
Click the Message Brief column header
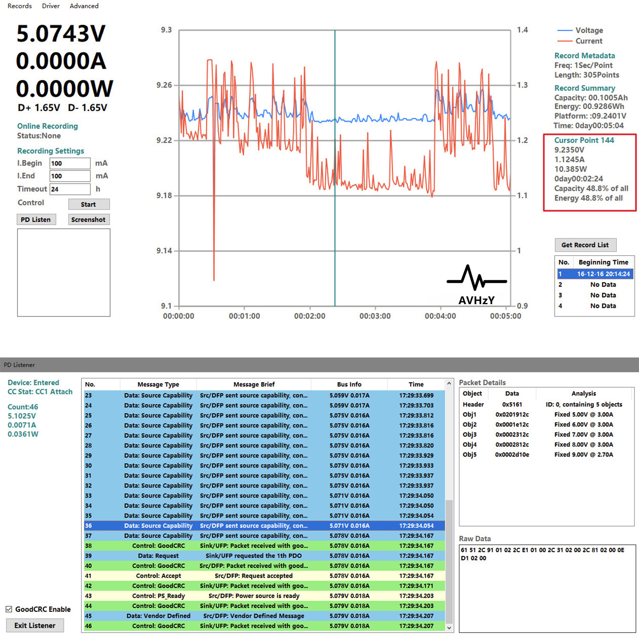click(254, 384)
